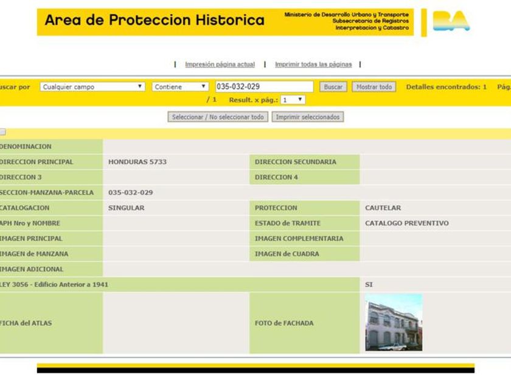This screenshot has height=383, width=511.
Task: Select the CAUTELAR protection value
Action: 383,208
